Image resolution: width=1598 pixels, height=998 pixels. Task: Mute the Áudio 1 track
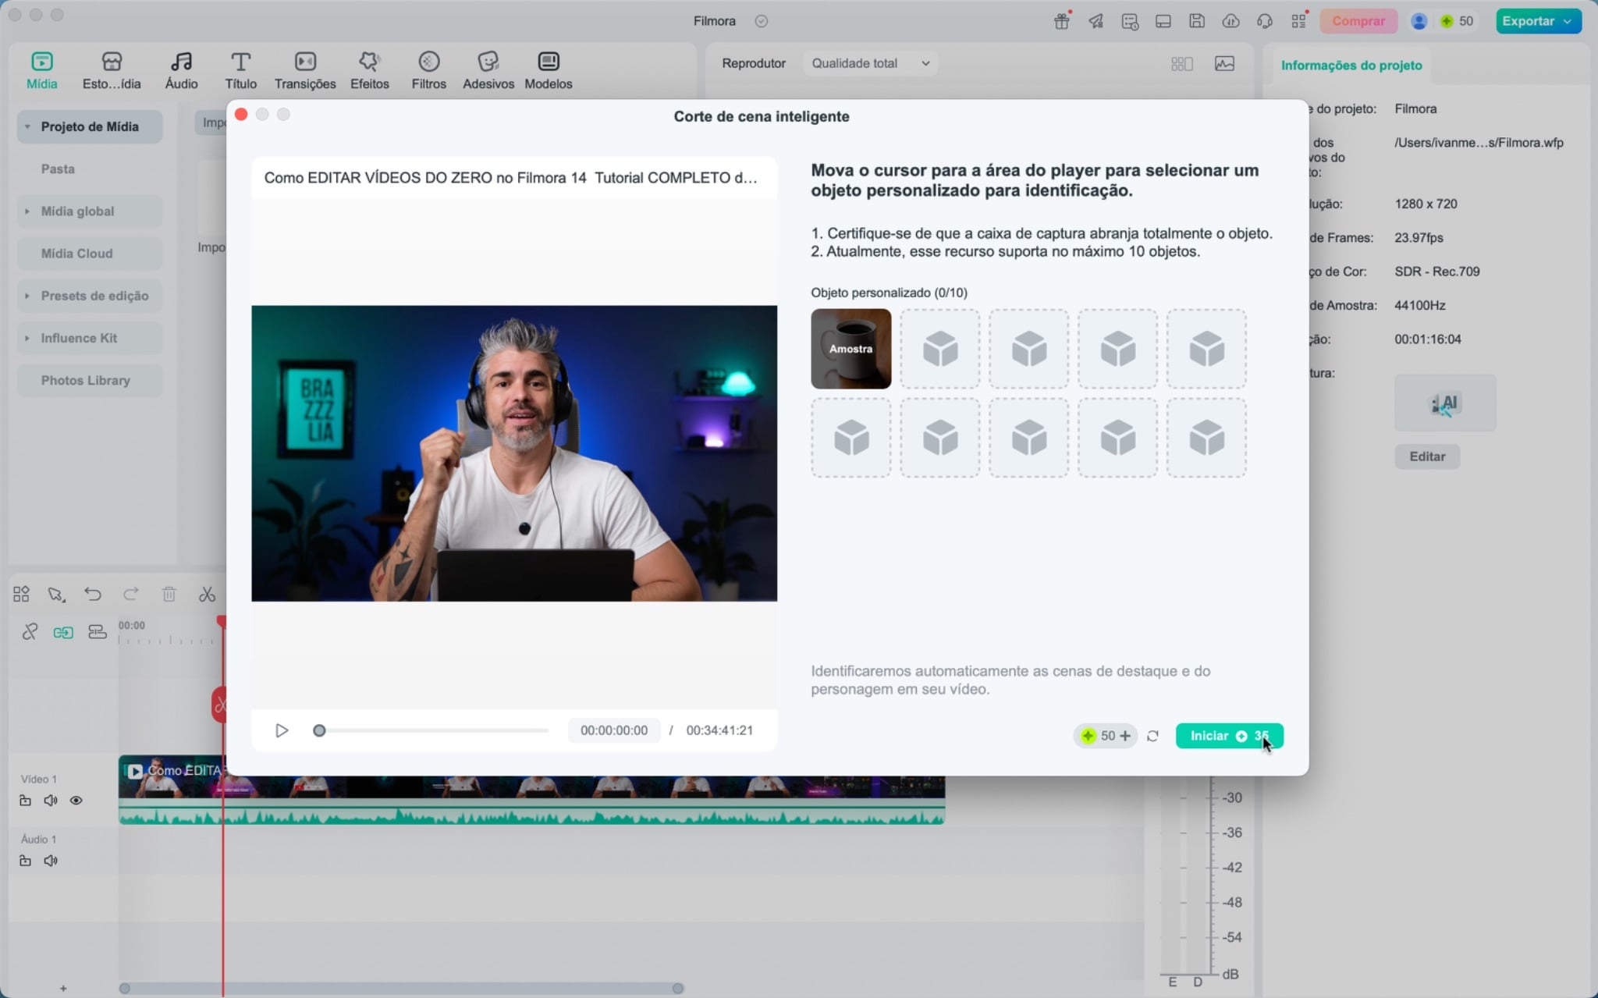pos(51,861)
